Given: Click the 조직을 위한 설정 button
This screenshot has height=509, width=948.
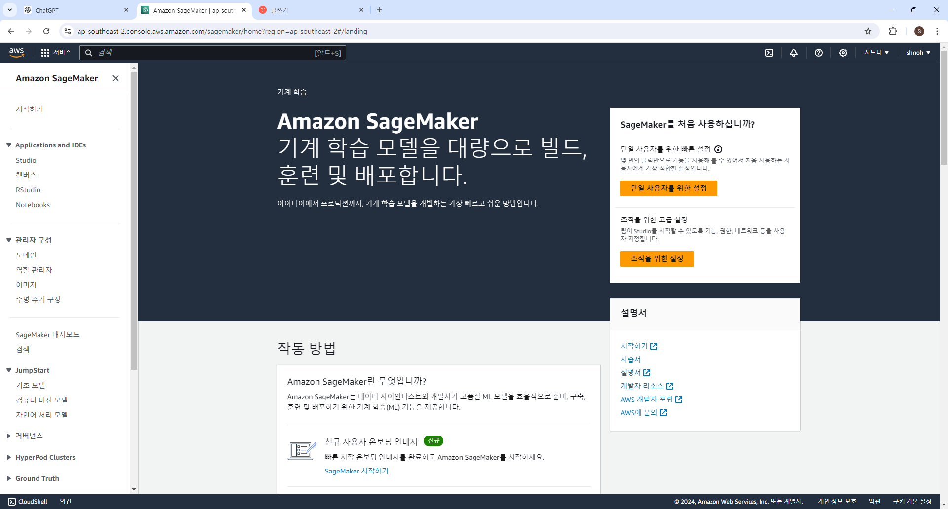Looking at the screenshot, I should (657, 259).
